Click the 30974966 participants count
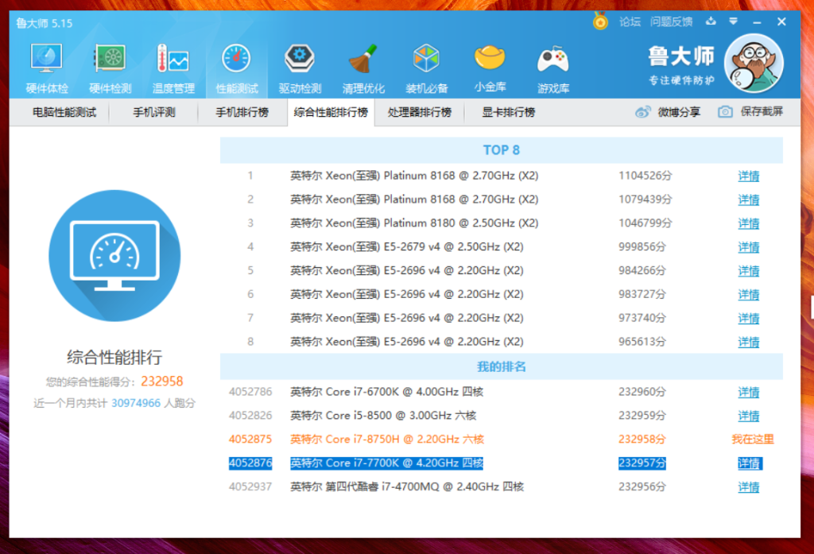This screenshot has width=814, height=554. (x=136, y=404)
